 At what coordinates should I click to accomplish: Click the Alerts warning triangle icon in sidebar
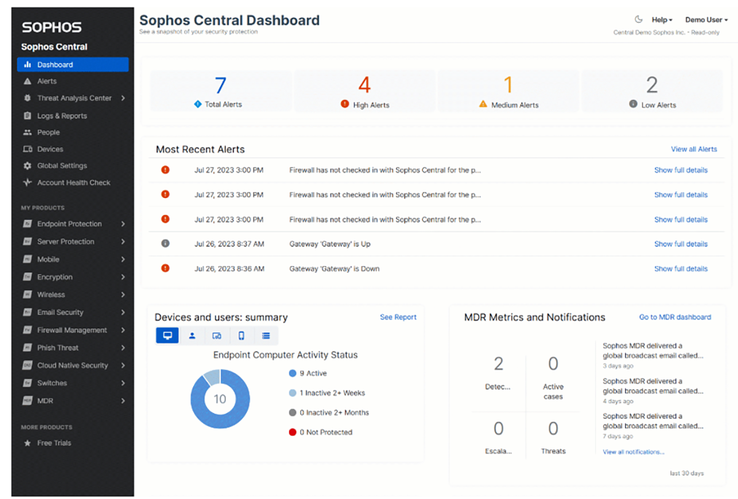[x=27, y=81]
